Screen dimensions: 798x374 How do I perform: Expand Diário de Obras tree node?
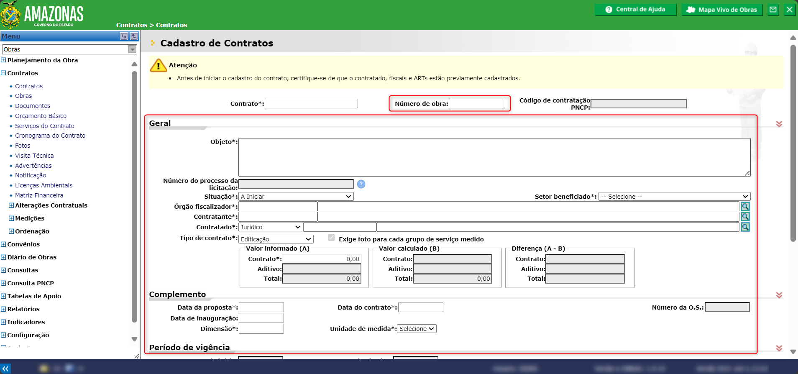click(3, 257)
